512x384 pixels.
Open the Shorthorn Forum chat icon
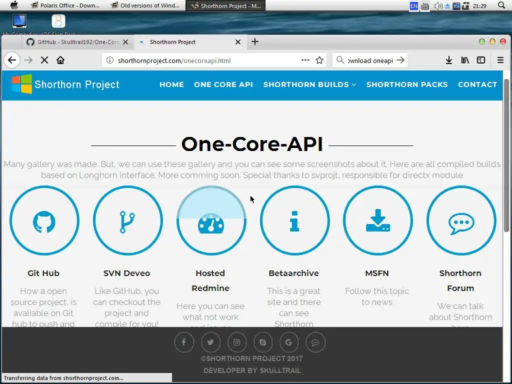[x=461, y=220]
